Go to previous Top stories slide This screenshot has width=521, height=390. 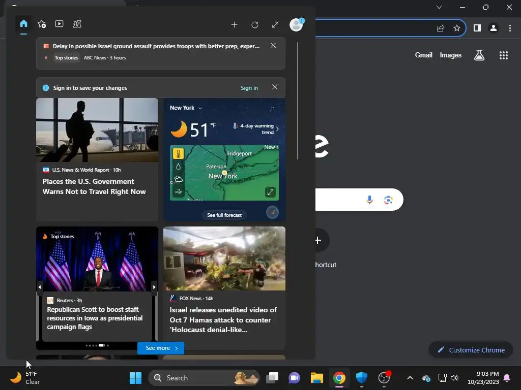40,287
